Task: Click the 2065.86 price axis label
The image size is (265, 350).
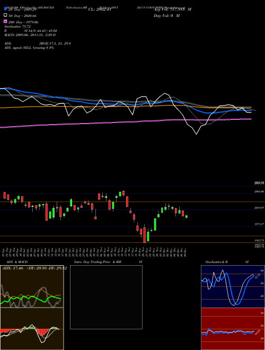Action: [259, 191]
